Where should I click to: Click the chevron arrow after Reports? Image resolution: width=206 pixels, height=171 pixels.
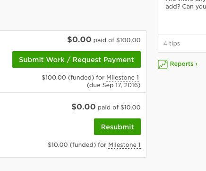[x=196, y=64]
